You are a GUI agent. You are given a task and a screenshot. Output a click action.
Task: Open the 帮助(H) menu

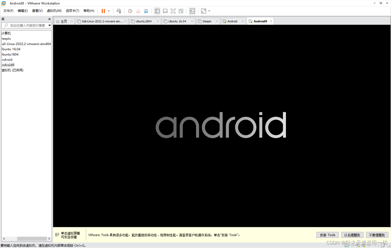pos(89,11)
